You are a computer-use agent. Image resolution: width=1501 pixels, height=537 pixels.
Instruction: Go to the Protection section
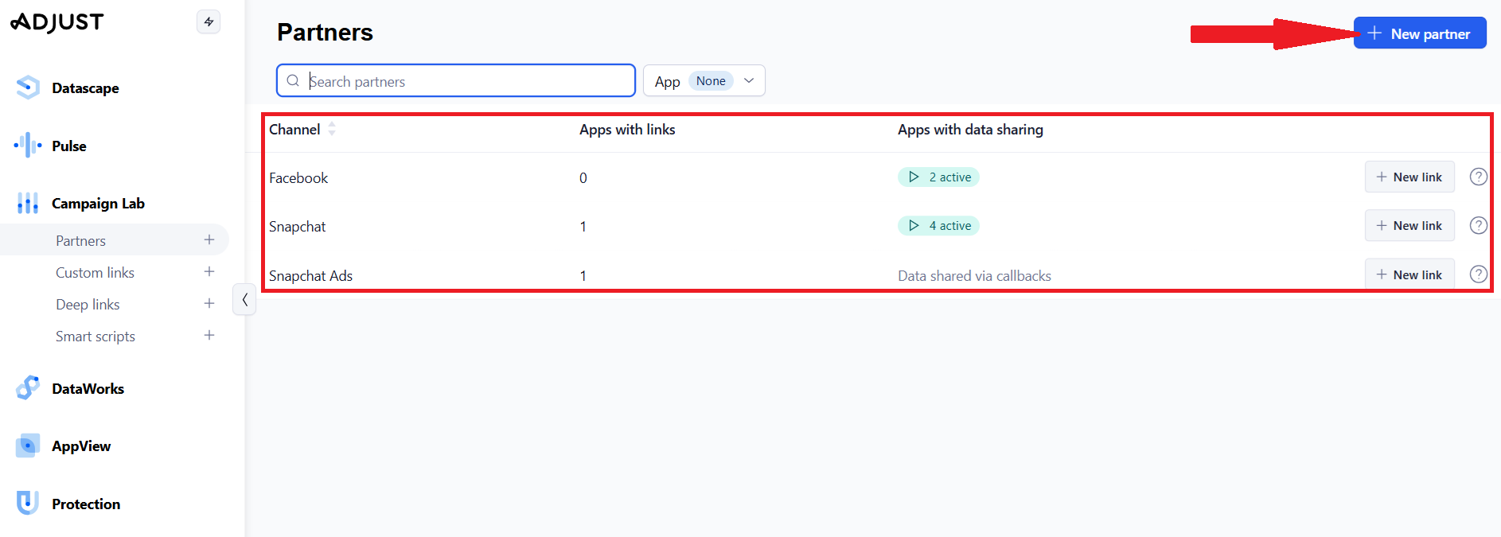click(85, 504)
